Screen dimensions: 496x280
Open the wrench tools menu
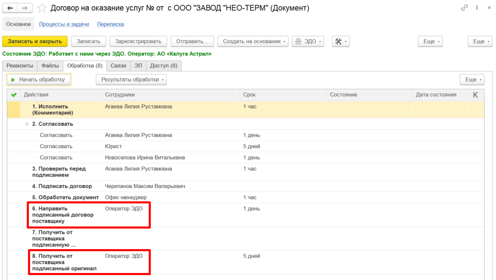341,41
